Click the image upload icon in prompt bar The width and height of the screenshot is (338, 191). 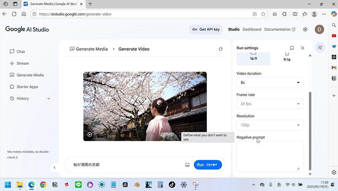click(187, 165)
